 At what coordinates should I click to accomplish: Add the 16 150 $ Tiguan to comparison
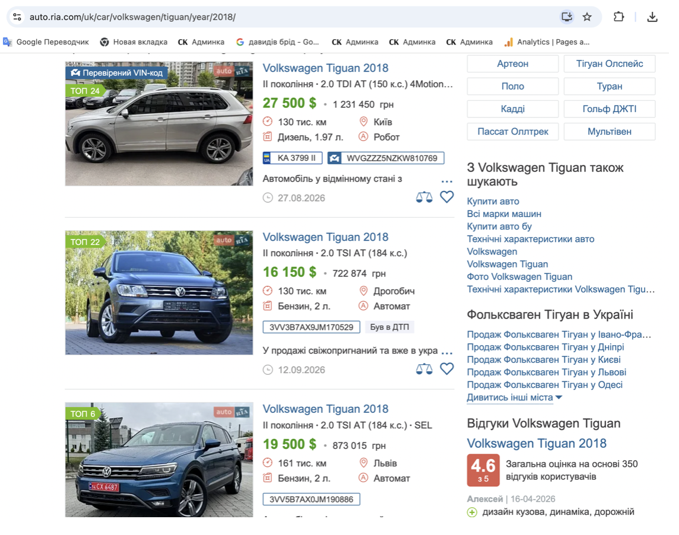coord(424,369)
